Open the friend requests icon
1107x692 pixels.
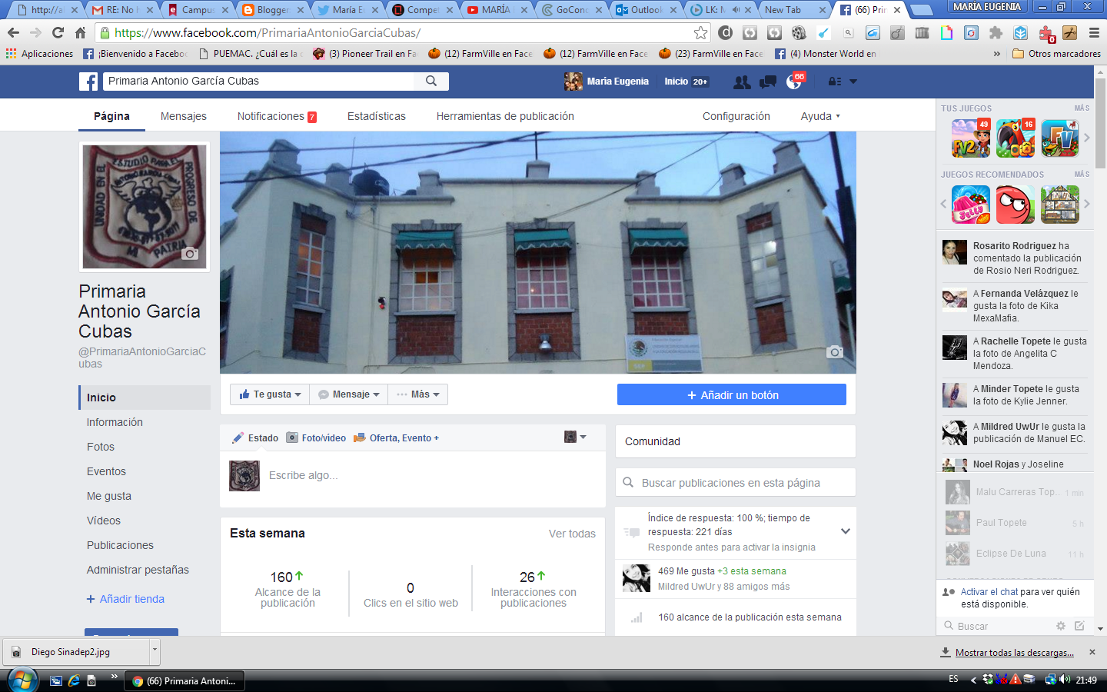tap(742, 82)
